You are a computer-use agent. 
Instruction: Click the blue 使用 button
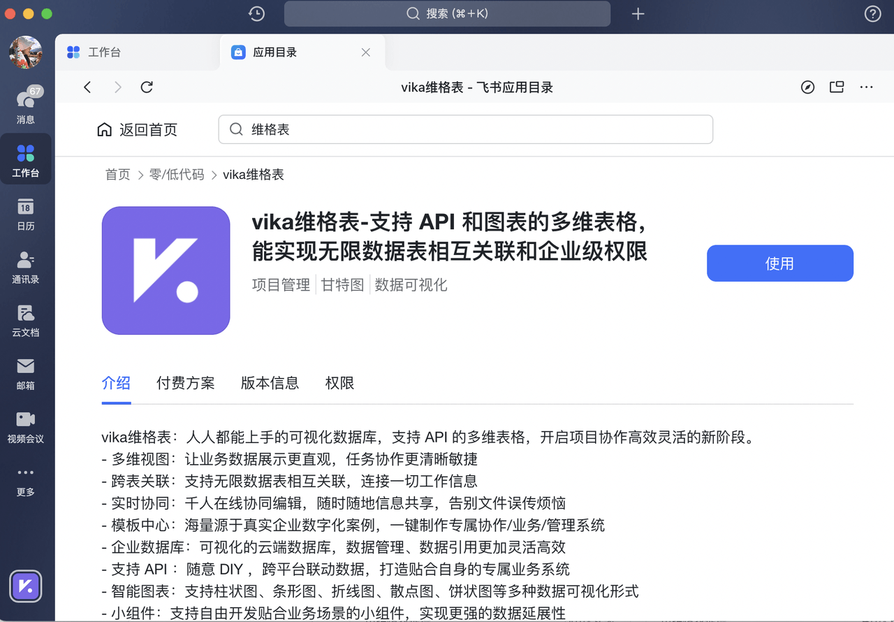tap(780, 263)
